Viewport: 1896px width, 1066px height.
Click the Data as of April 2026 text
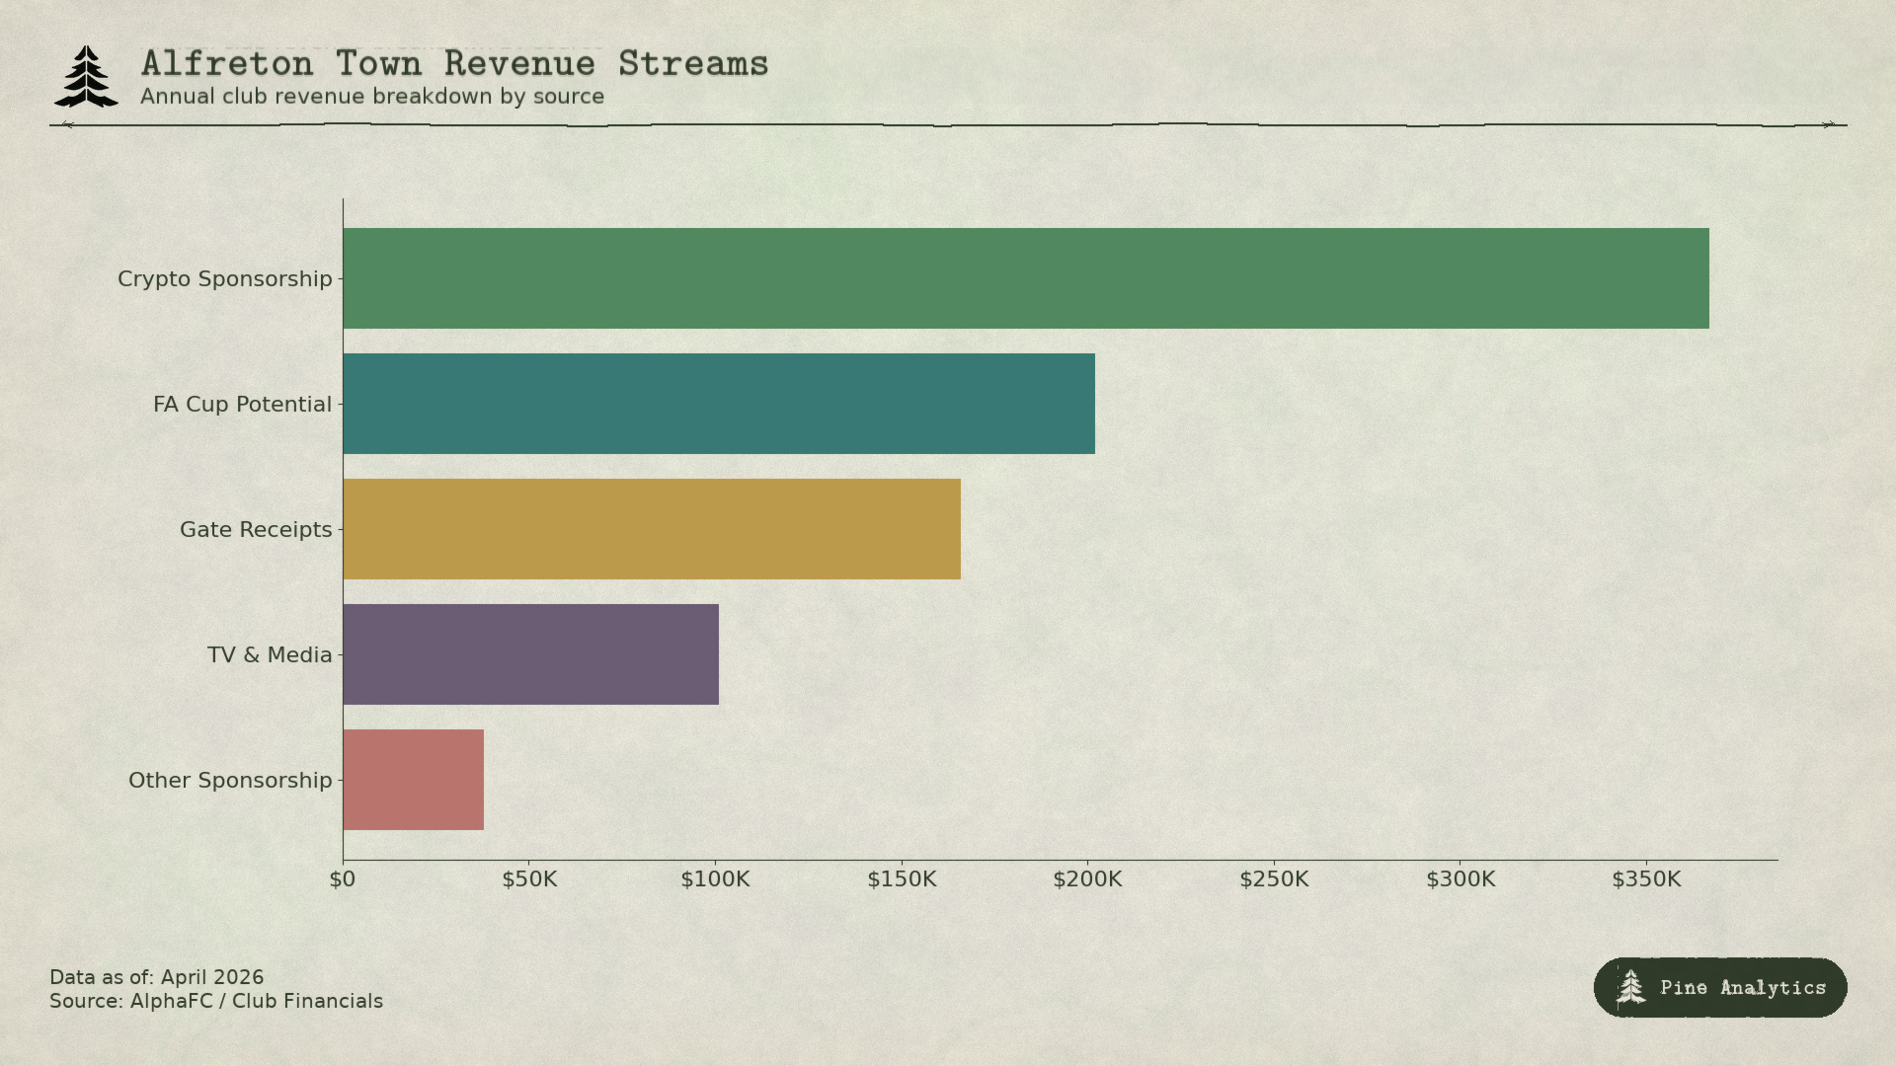(157, 977)
